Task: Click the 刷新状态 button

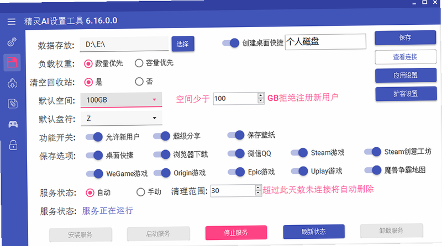Action: pos(314,232)
